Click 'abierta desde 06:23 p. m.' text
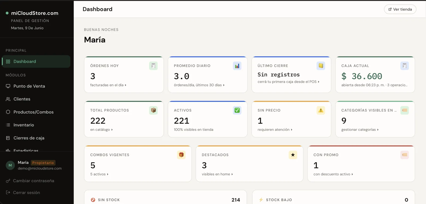426x204 pixels. coord(363,85)
